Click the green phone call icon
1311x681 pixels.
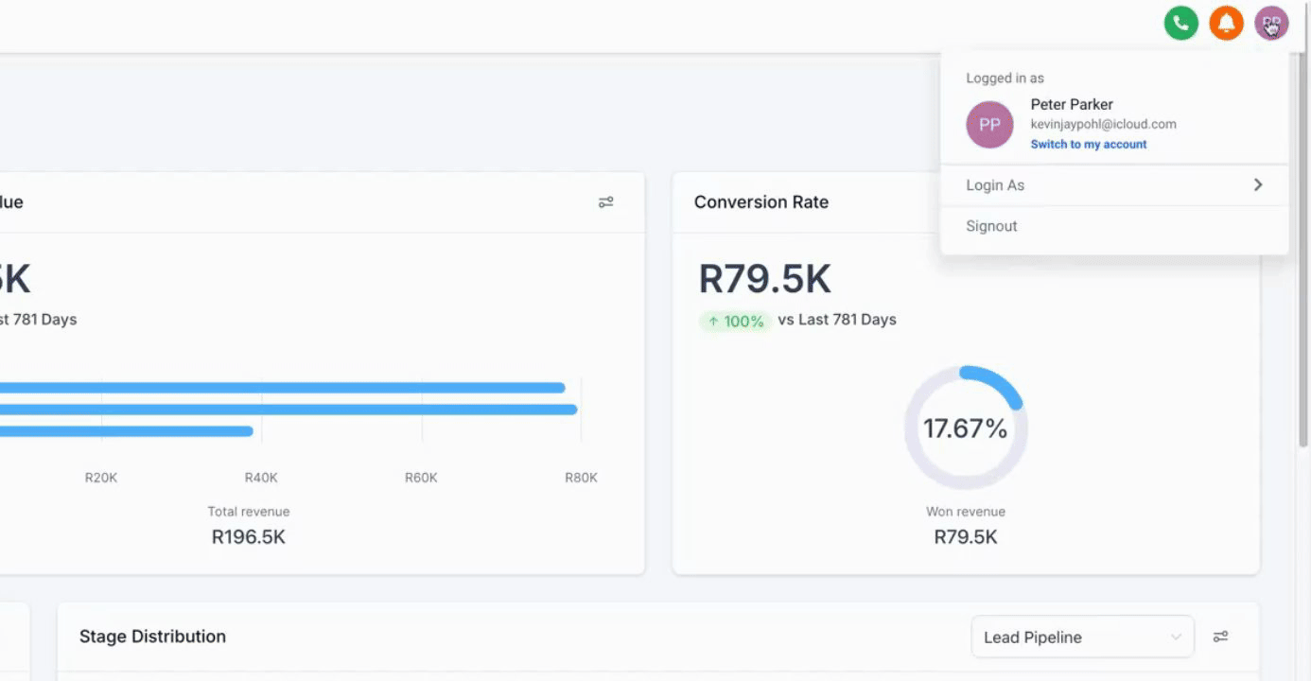(1180, 23)
